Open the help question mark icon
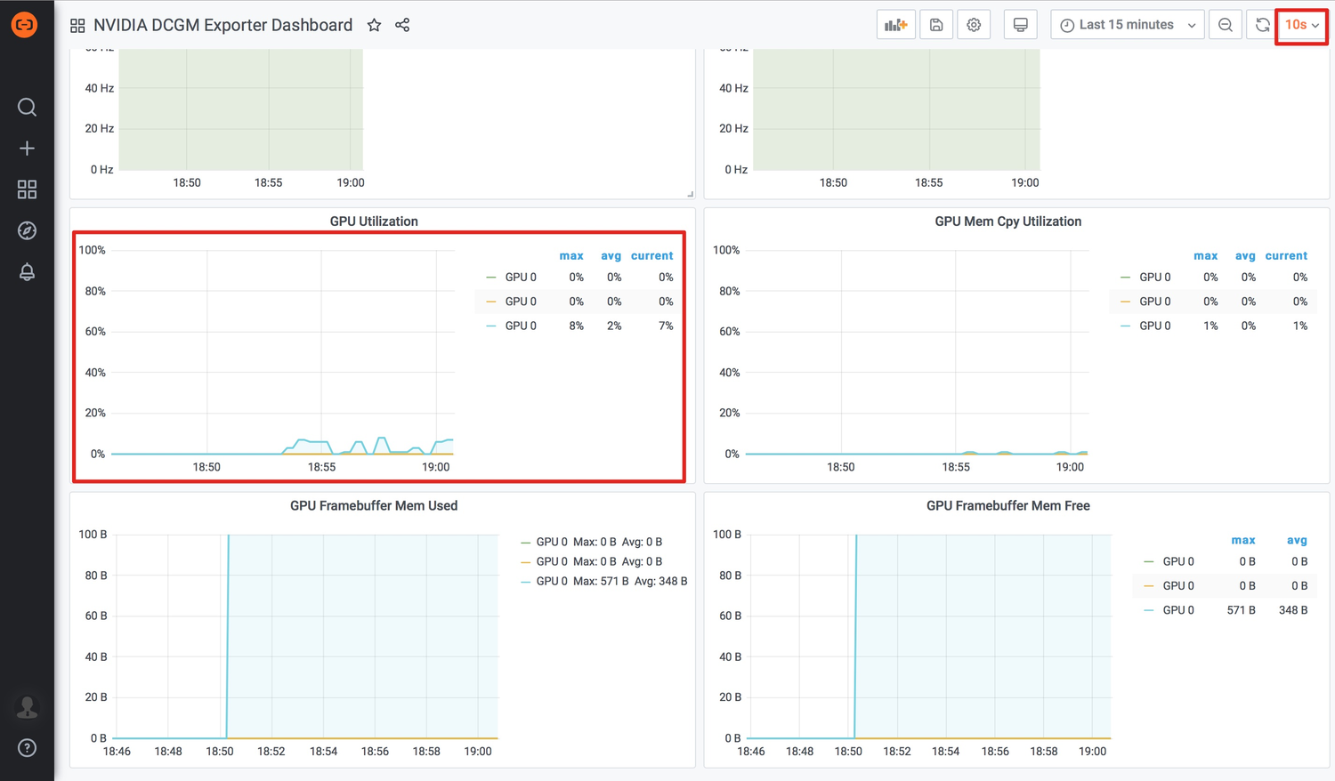 (x=27, y=748)
